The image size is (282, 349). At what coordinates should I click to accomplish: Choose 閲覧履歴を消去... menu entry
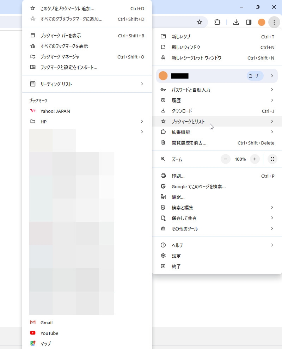click(189, 143)
